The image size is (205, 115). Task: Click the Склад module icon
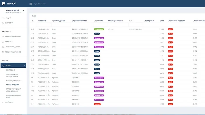coord(3,65)
